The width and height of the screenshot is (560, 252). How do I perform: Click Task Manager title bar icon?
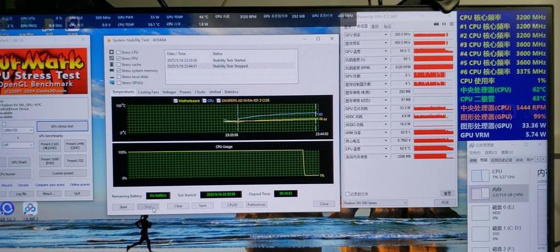tap(472, 146)
